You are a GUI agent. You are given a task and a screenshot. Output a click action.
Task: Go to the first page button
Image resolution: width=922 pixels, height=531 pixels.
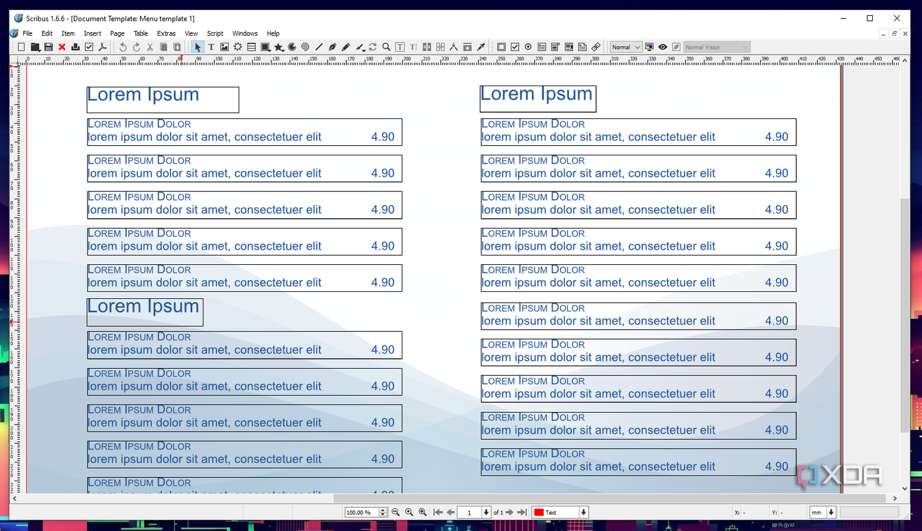[x=438, y=513]
